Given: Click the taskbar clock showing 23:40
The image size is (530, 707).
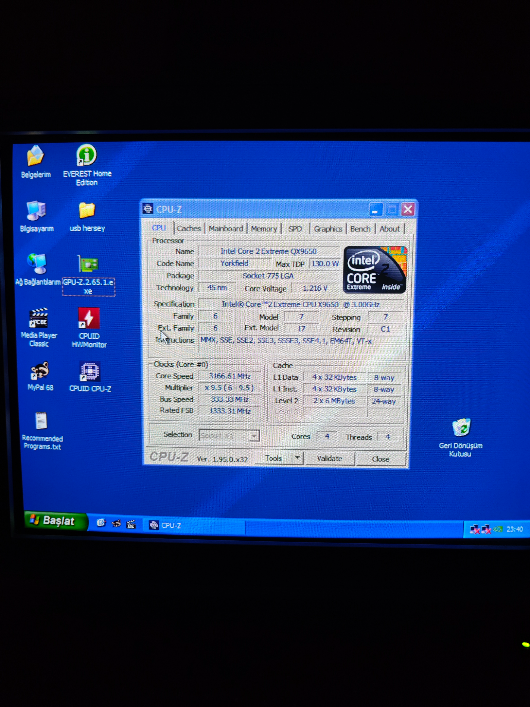Looking at the screenshot, I should (x=514, y=529).
